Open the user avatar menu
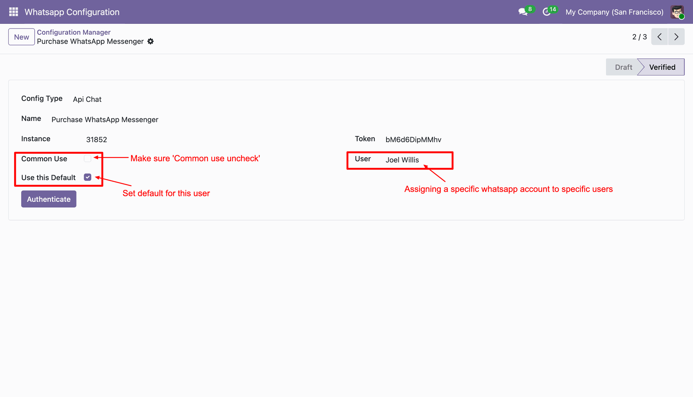 click(x=677, y=12)
